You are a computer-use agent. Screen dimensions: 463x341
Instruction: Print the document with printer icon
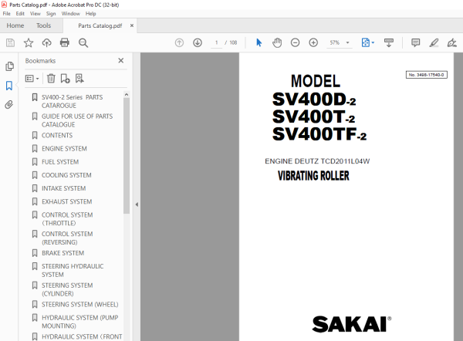coord(65,42)
